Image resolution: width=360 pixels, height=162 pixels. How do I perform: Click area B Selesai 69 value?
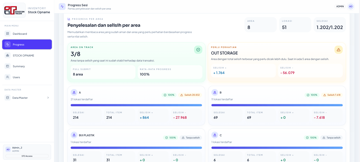[216, 117]
